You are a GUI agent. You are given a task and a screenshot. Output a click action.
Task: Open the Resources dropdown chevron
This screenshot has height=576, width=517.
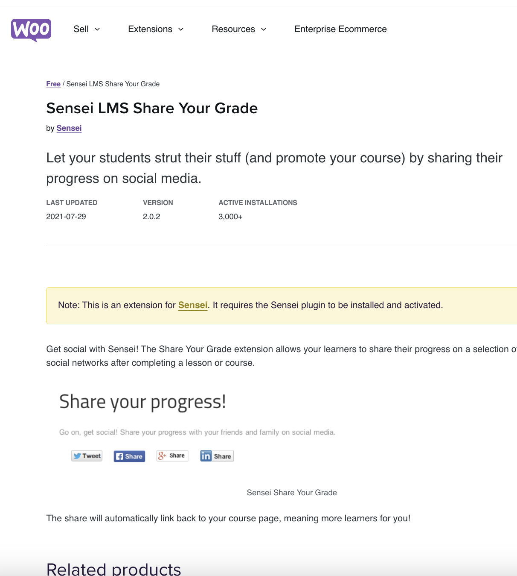263,29
